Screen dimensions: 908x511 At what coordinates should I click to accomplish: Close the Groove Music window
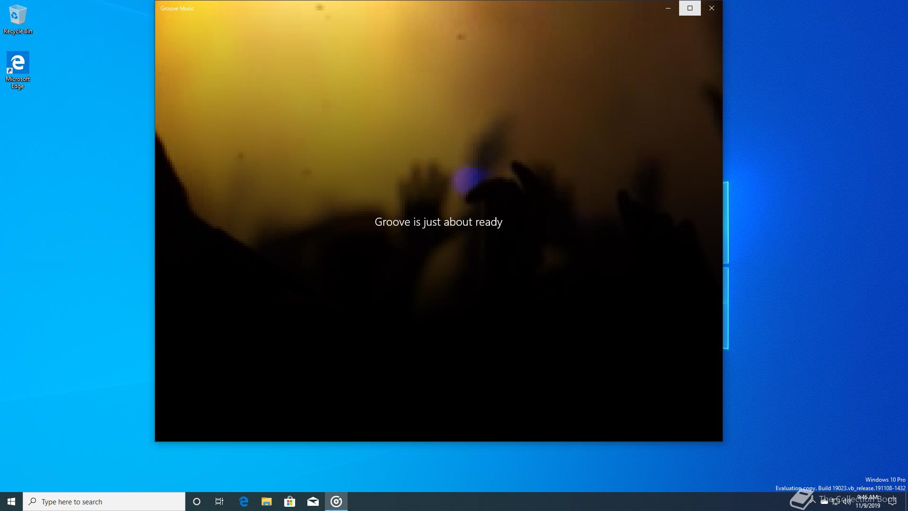[712, 8]
